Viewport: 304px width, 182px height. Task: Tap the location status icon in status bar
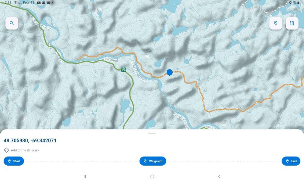(x=290, y=2)
